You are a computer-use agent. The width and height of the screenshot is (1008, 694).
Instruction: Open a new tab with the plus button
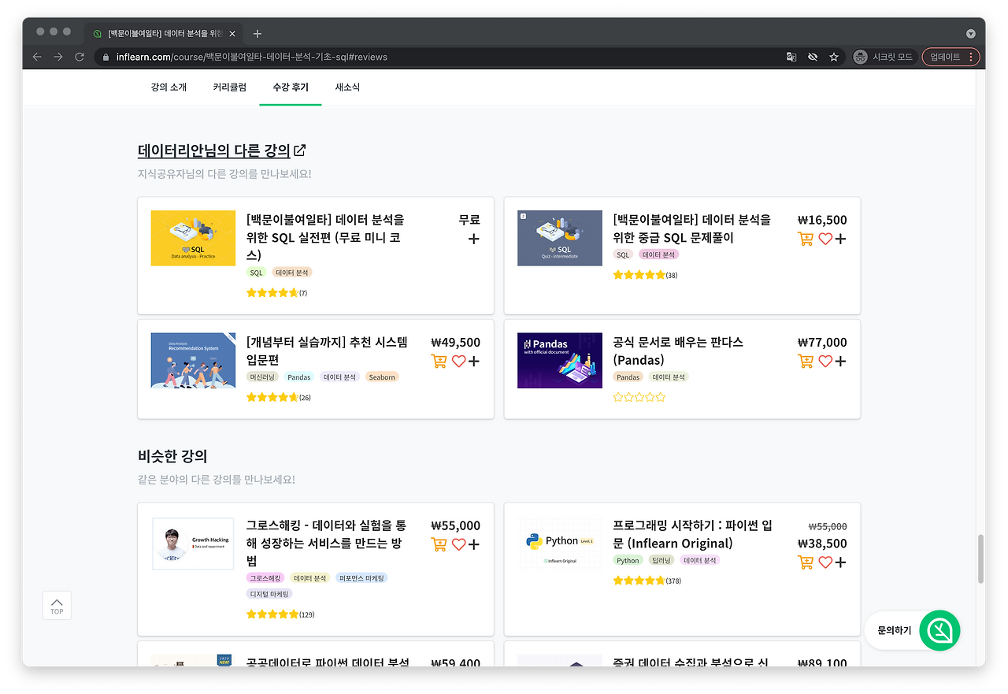258,33
